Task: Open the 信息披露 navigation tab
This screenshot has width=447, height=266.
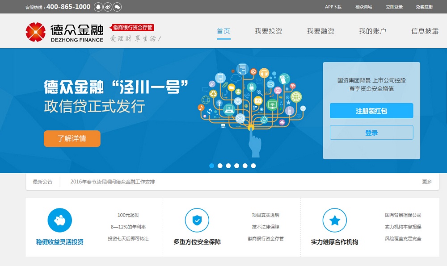Action: pyautogui.click(x=425, y=31)
